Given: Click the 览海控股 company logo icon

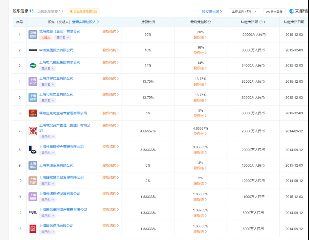Looking at the screenshot, I should 33,34.
